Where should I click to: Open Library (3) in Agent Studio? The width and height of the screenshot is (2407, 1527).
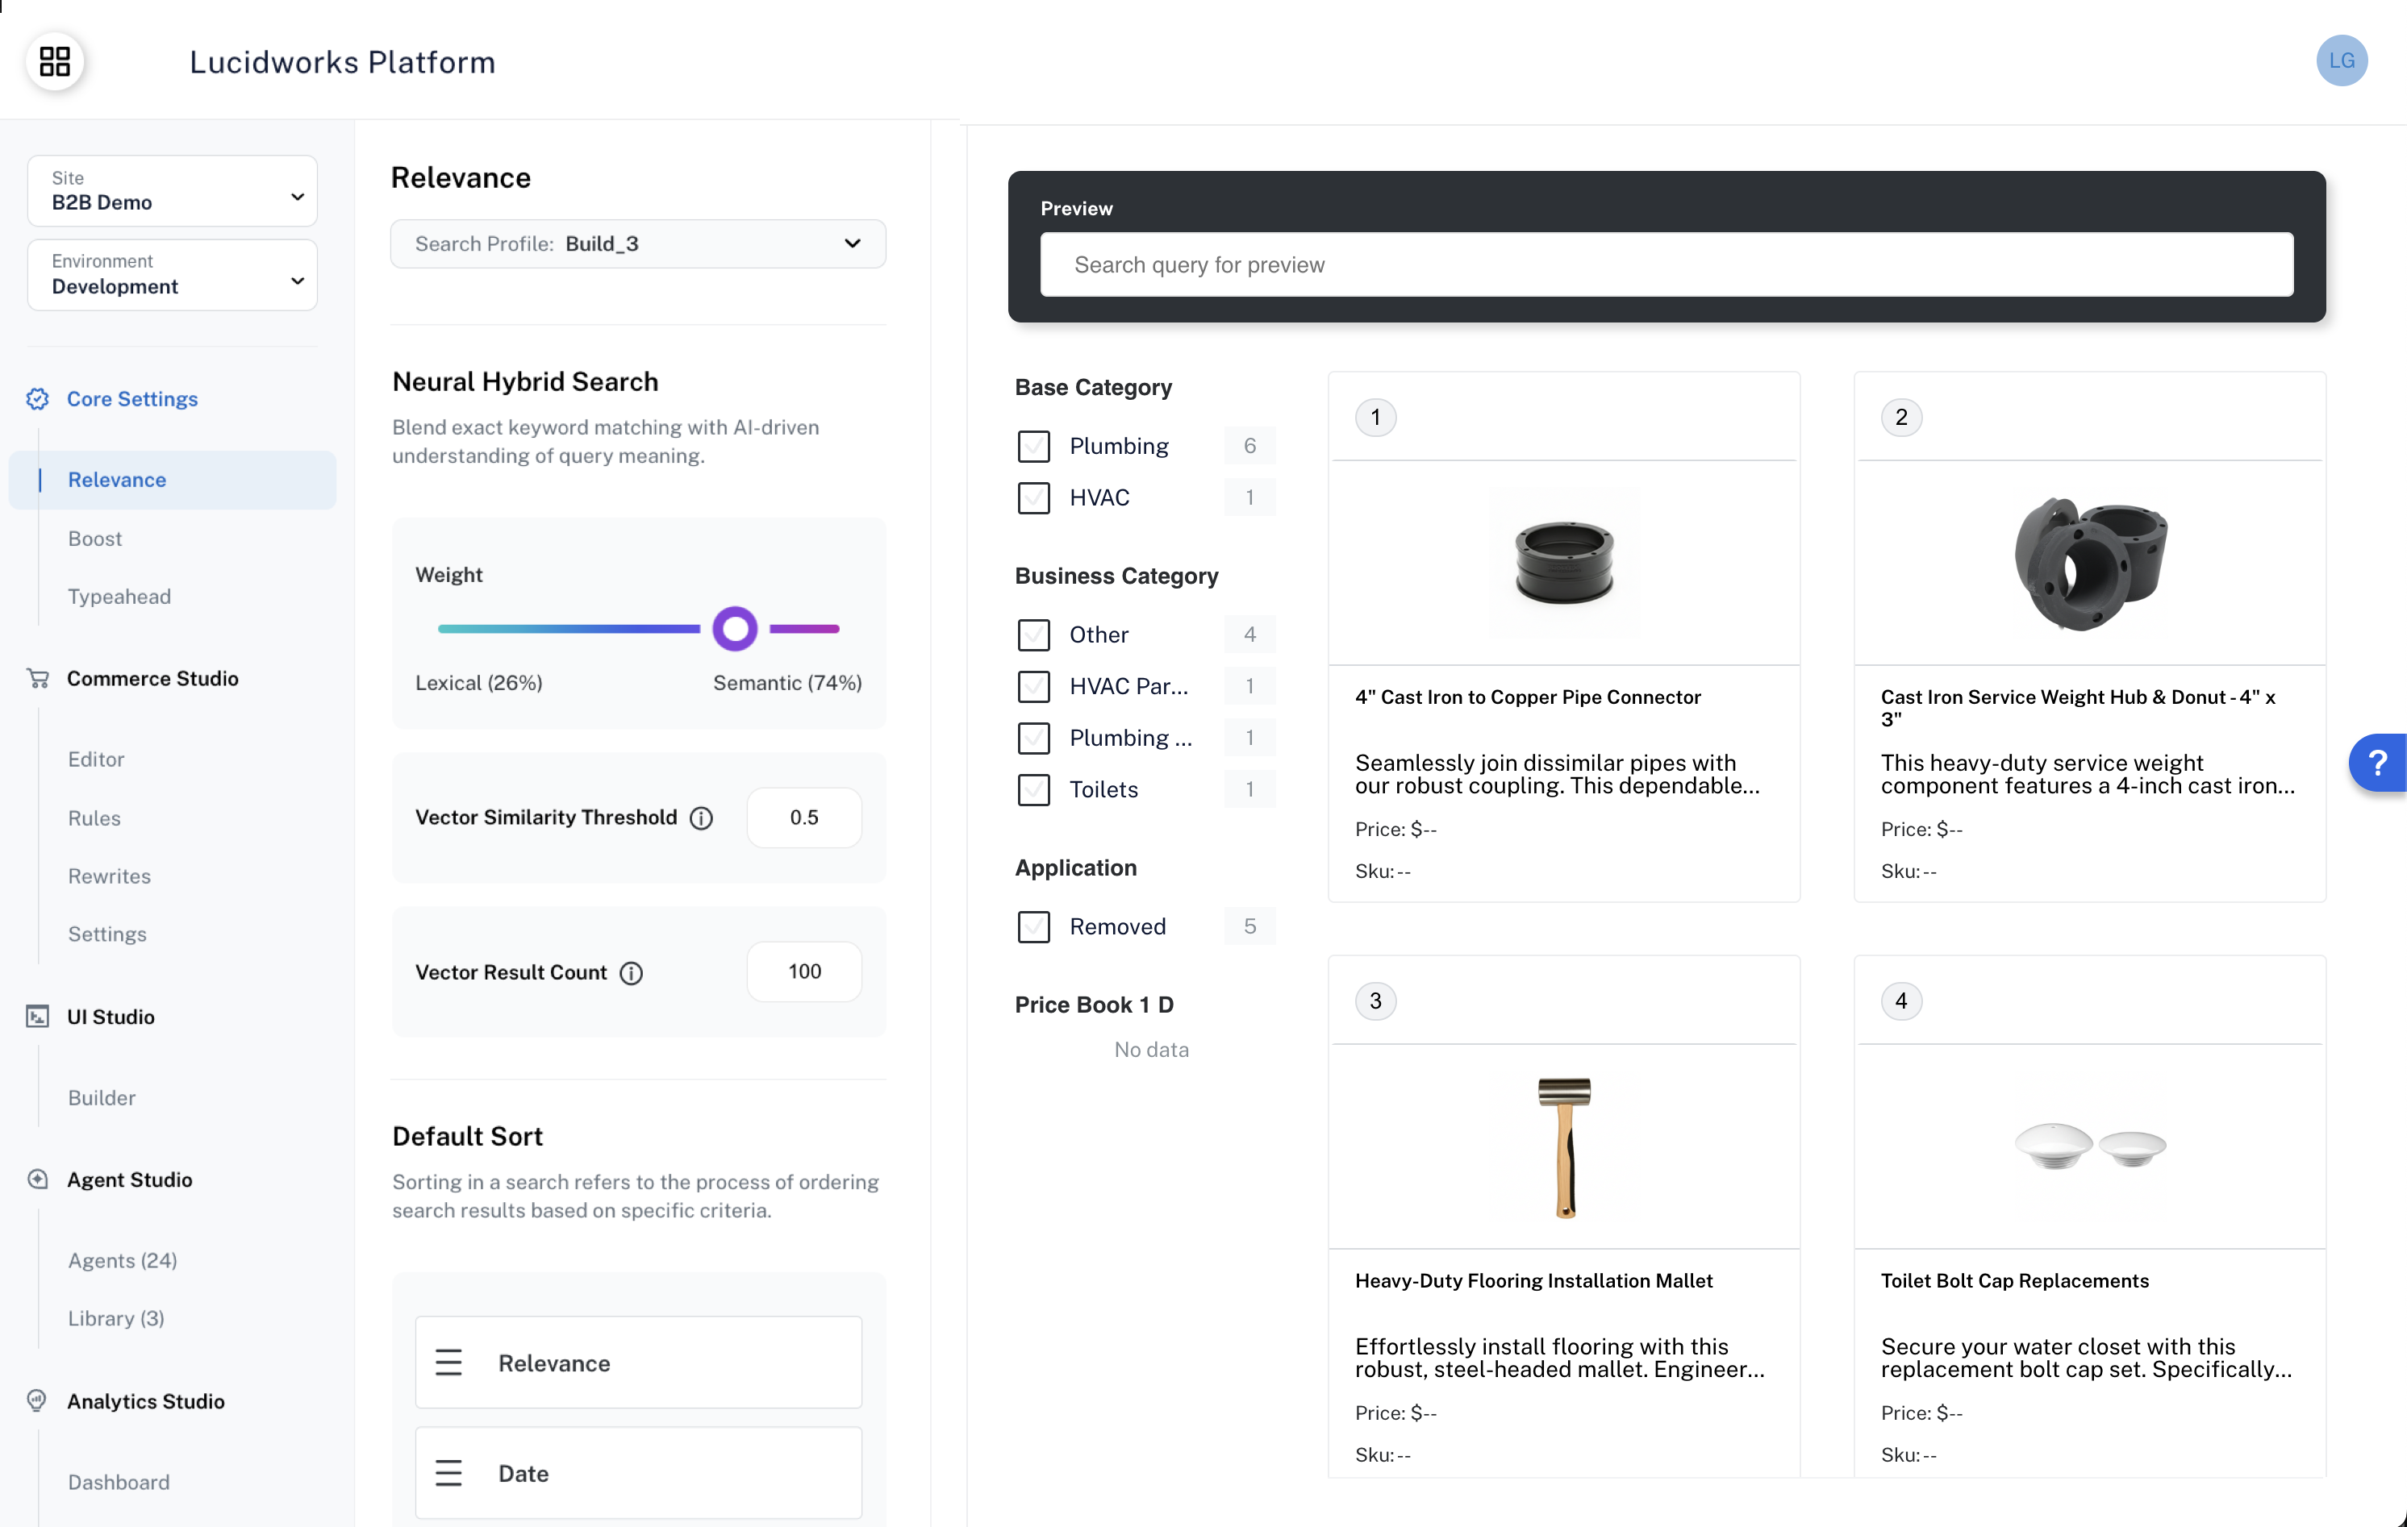click(x=116, y=1319)
